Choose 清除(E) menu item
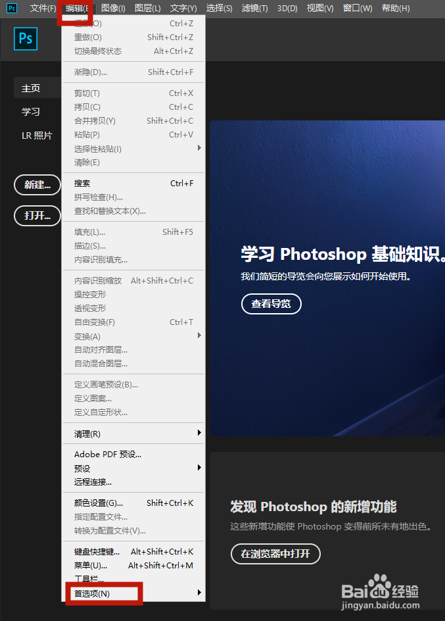This screenshot has height=621, width=445. click(x=133, y=162)
